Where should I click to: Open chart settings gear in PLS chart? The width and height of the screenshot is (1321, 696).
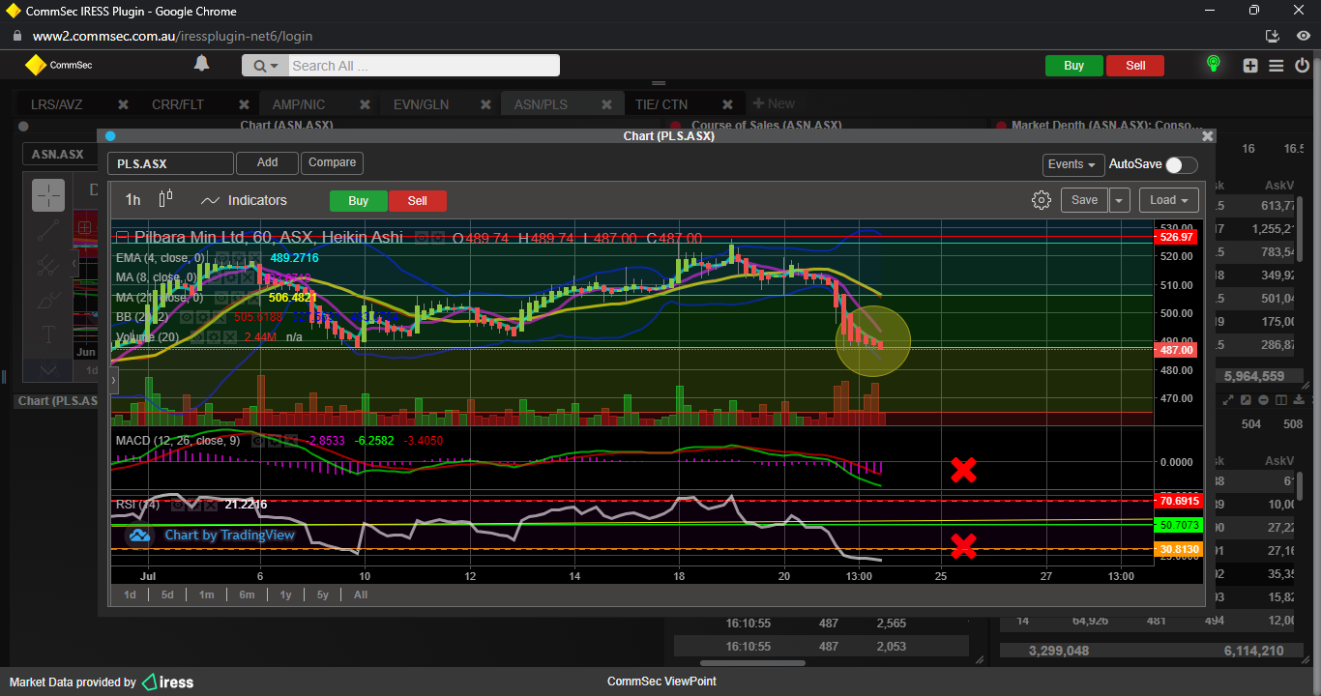(x=1041, y=200)
